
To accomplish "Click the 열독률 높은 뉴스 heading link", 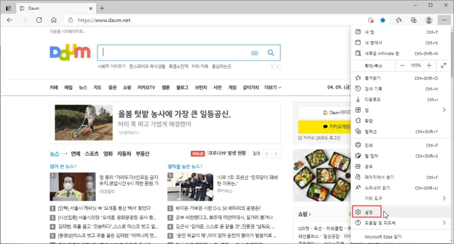I will point(185,166).
